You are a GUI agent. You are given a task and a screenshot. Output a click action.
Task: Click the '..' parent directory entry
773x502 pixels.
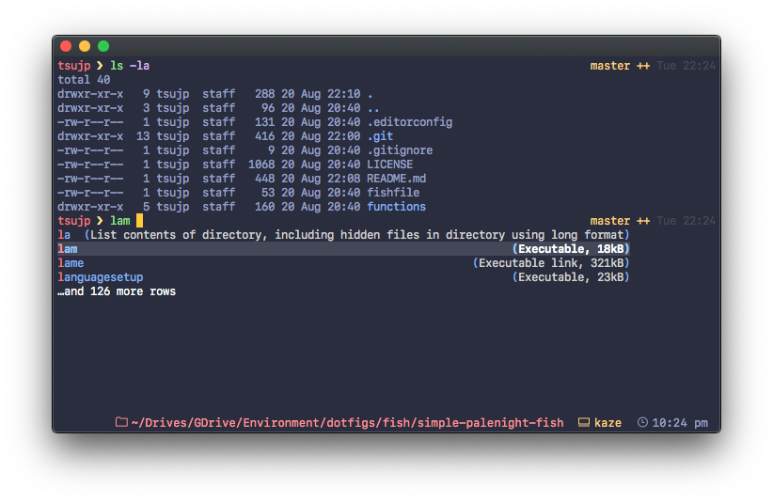click(x=373, y=108)
